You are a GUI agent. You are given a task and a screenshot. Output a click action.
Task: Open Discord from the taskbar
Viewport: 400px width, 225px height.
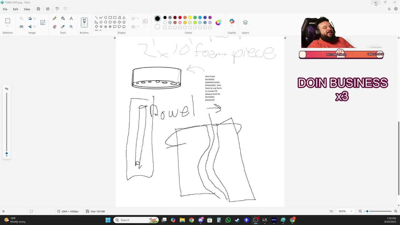click(201, 220)
